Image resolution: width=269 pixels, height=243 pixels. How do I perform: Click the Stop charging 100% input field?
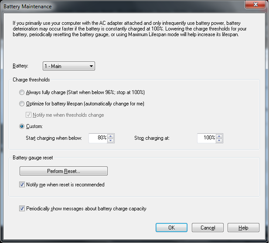pos(207,138)
